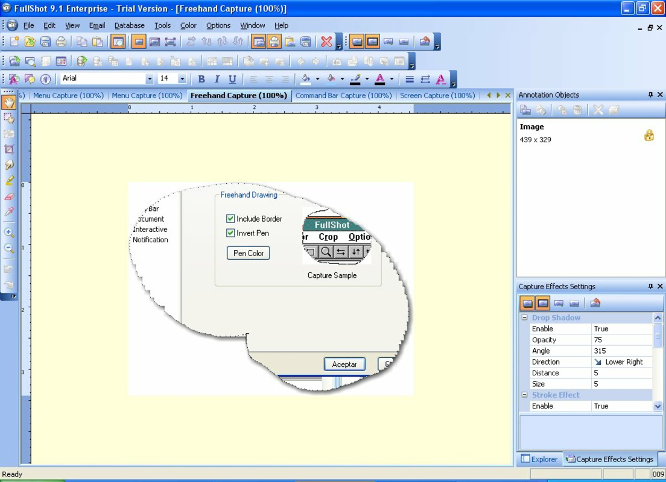
Task: Toggle Drop Shadow effect in Capture Effects panel
Action: 527,303
